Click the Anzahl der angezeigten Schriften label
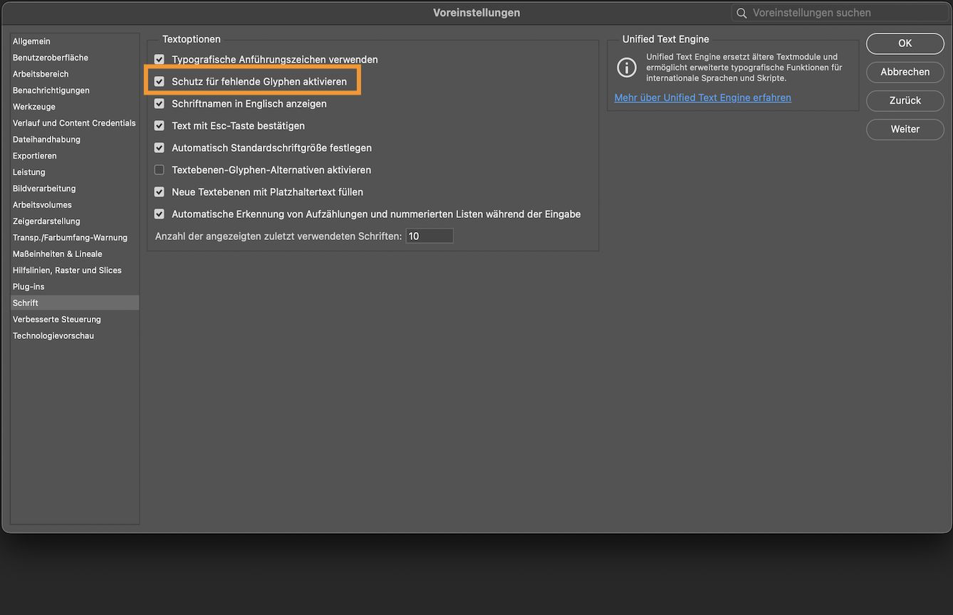Screen dimensions: 953x615 point(278,236)
